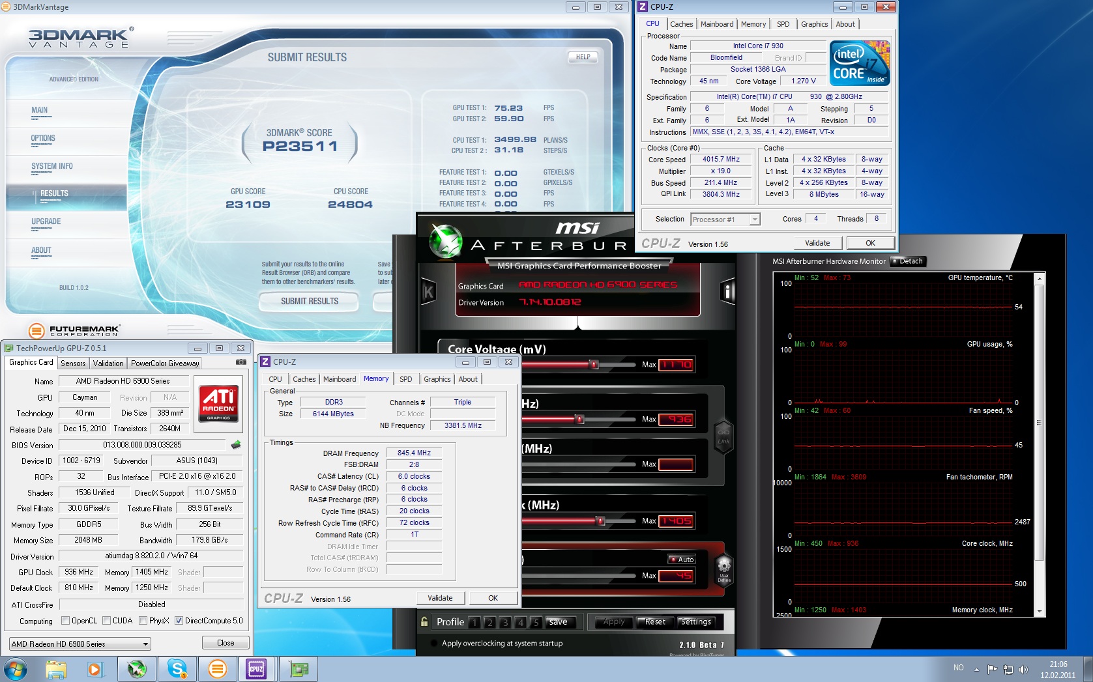Viewport: 1093px width, 682px height.
Task: Click the Core Voltage slider handle
Action: click(594, 364)
